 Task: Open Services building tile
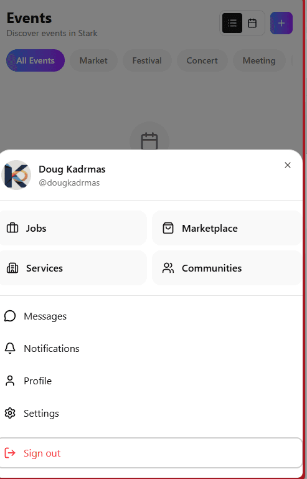tap(73, 268)
